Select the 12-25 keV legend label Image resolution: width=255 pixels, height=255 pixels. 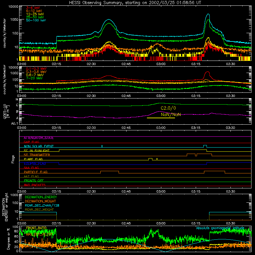click(x=35, y=14)
